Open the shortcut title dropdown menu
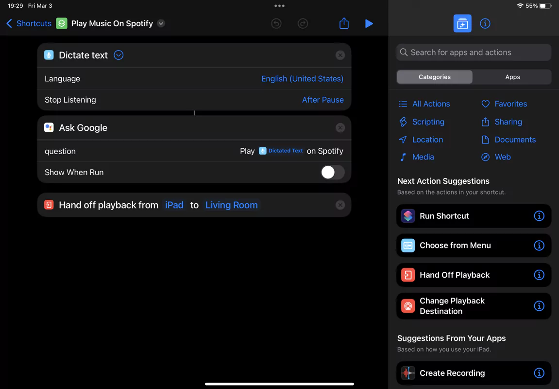559x389 pixels. tap(161, 23)
